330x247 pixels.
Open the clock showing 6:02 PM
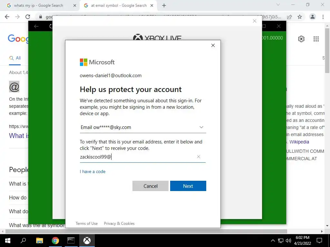click(302, 241)
